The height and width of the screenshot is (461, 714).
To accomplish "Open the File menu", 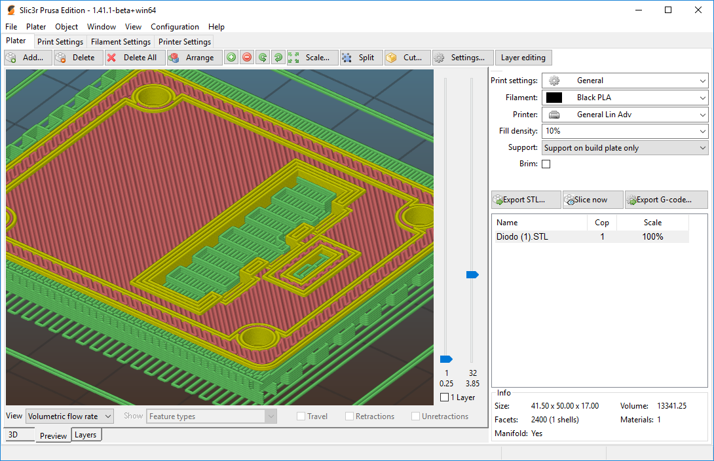I will coord(11,27).
